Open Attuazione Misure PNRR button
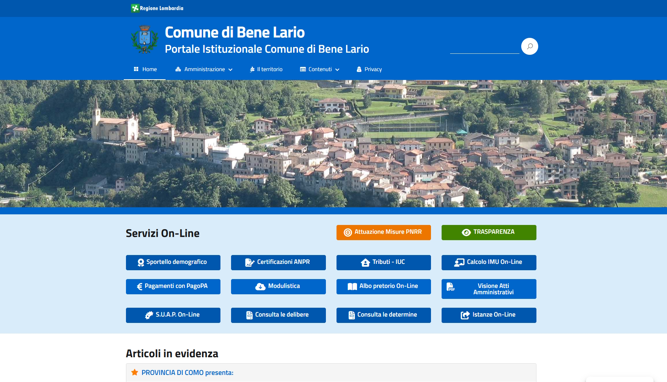The width and height of the screenshot is (667, 382). [384, 232]
